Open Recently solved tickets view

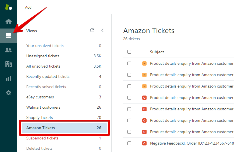coord(64,87)
